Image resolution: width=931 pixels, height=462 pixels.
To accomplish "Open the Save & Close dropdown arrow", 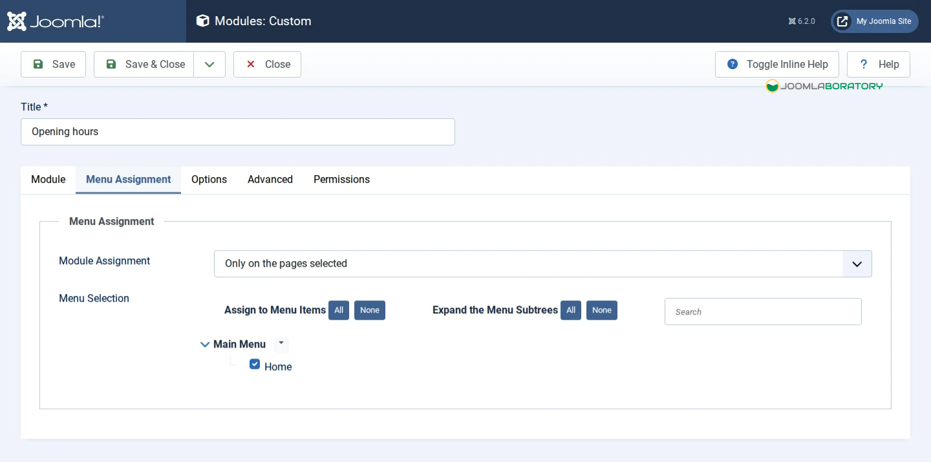I will 209,65.
